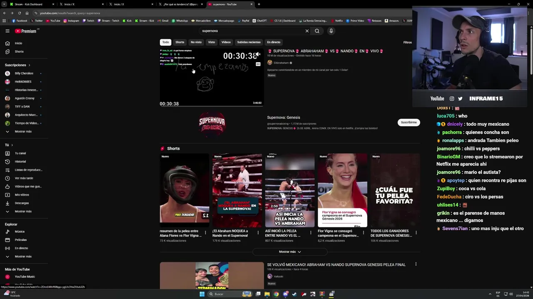Subscribe to Supernova: Genesis channel
The image size is (533, 299).
pos(409,123)
